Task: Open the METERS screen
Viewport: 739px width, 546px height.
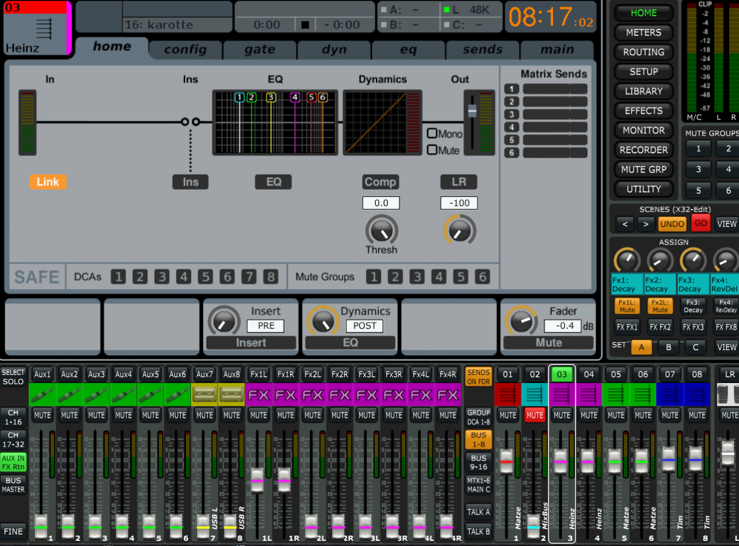Action: (644, 33)
